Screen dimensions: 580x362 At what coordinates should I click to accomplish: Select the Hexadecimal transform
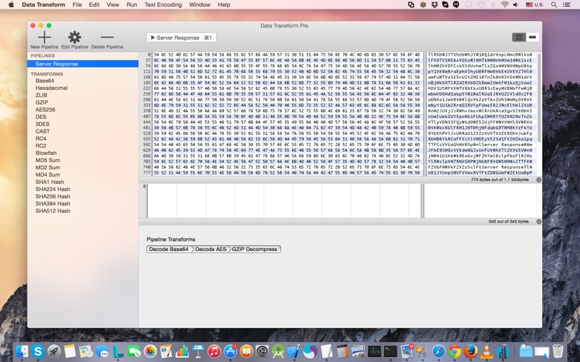pos(51,88)
